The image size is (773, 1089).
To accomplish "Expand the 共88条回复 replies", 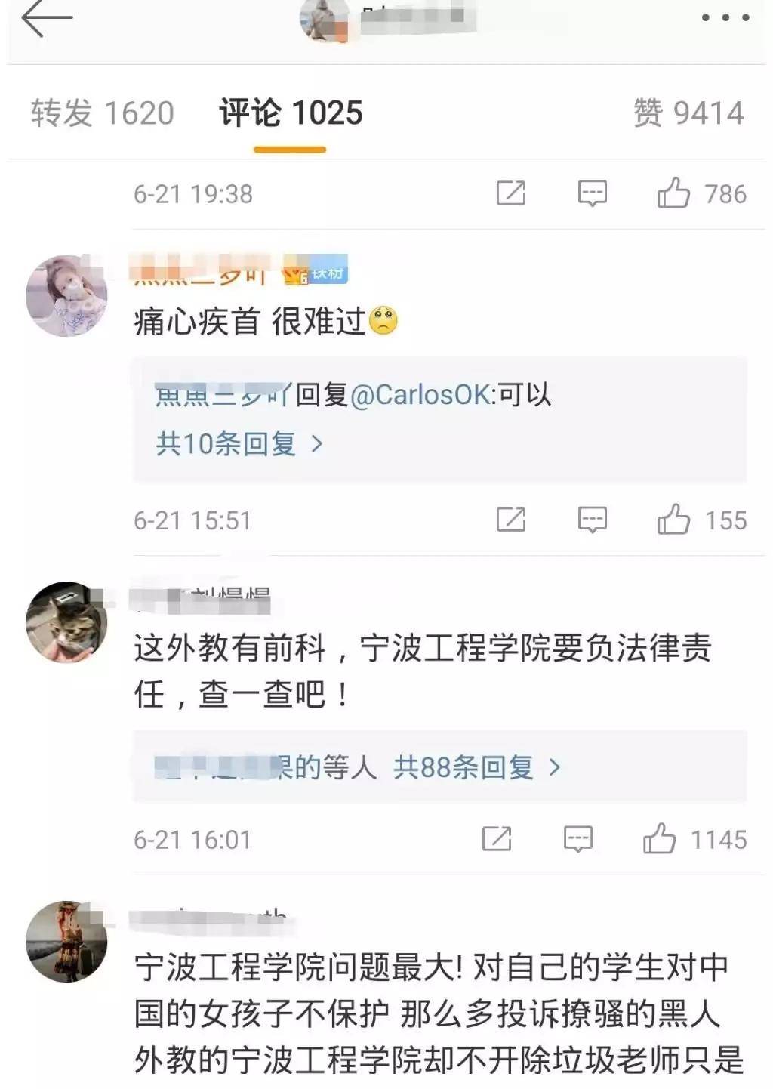I will point(478,767).
